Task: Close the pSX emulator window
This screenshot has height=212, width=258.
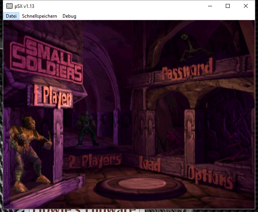Action: pos(246,6)
